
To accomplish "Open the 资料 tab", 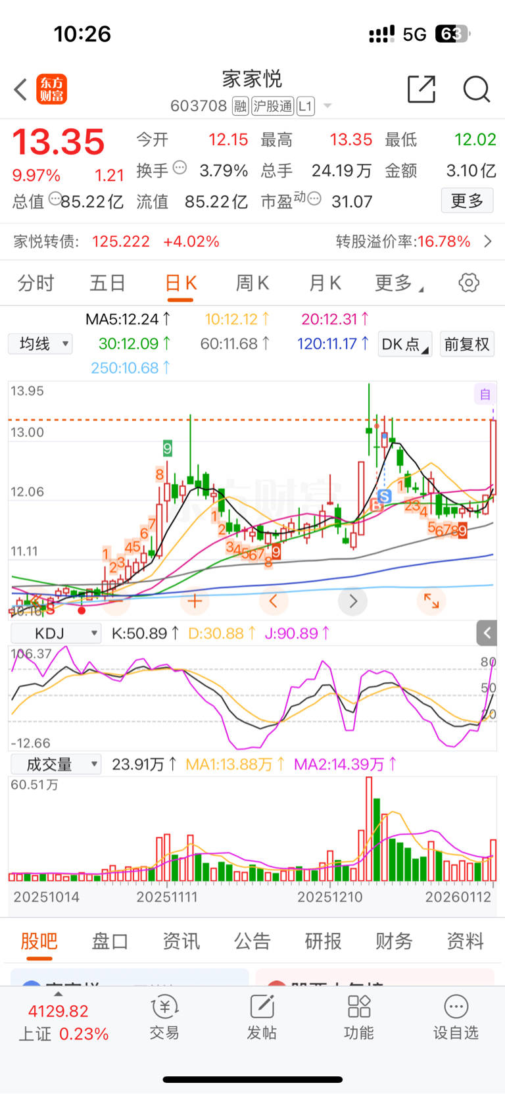I will click(465, 941).
